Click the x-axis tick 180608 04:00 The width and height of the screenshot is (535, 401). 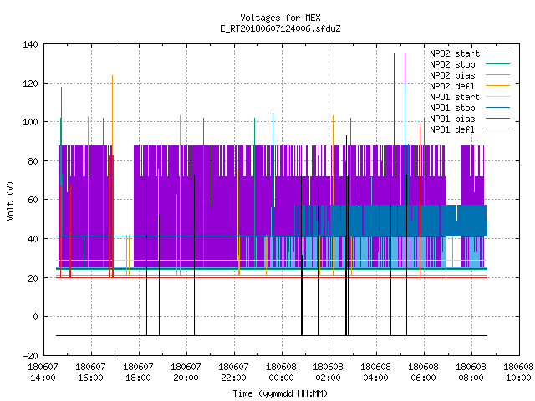375,373
